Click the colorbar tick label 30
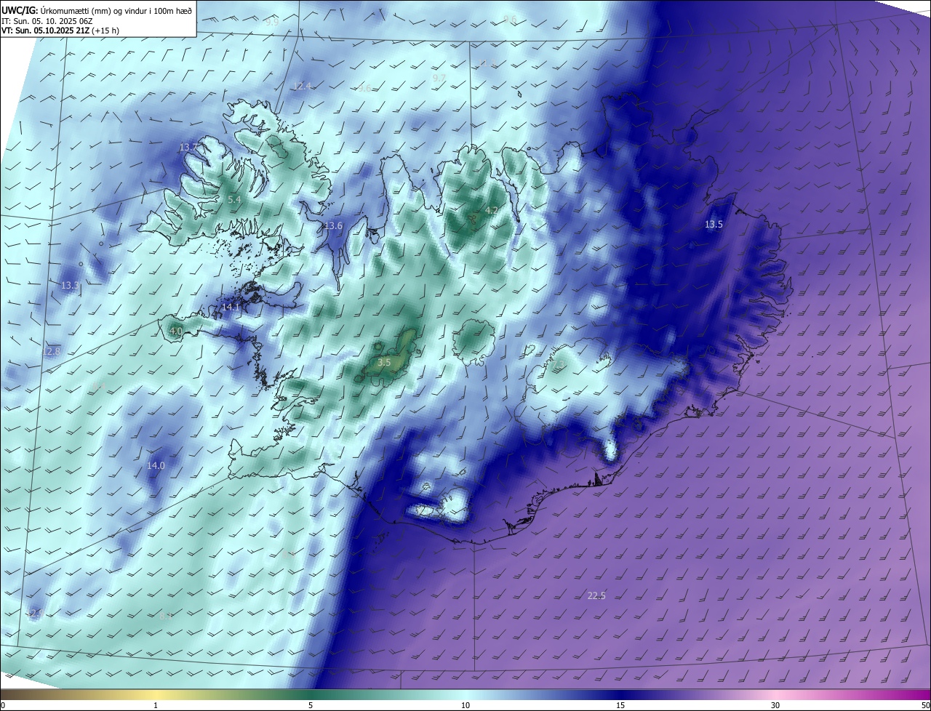931x711 pixels. [775, 705]
